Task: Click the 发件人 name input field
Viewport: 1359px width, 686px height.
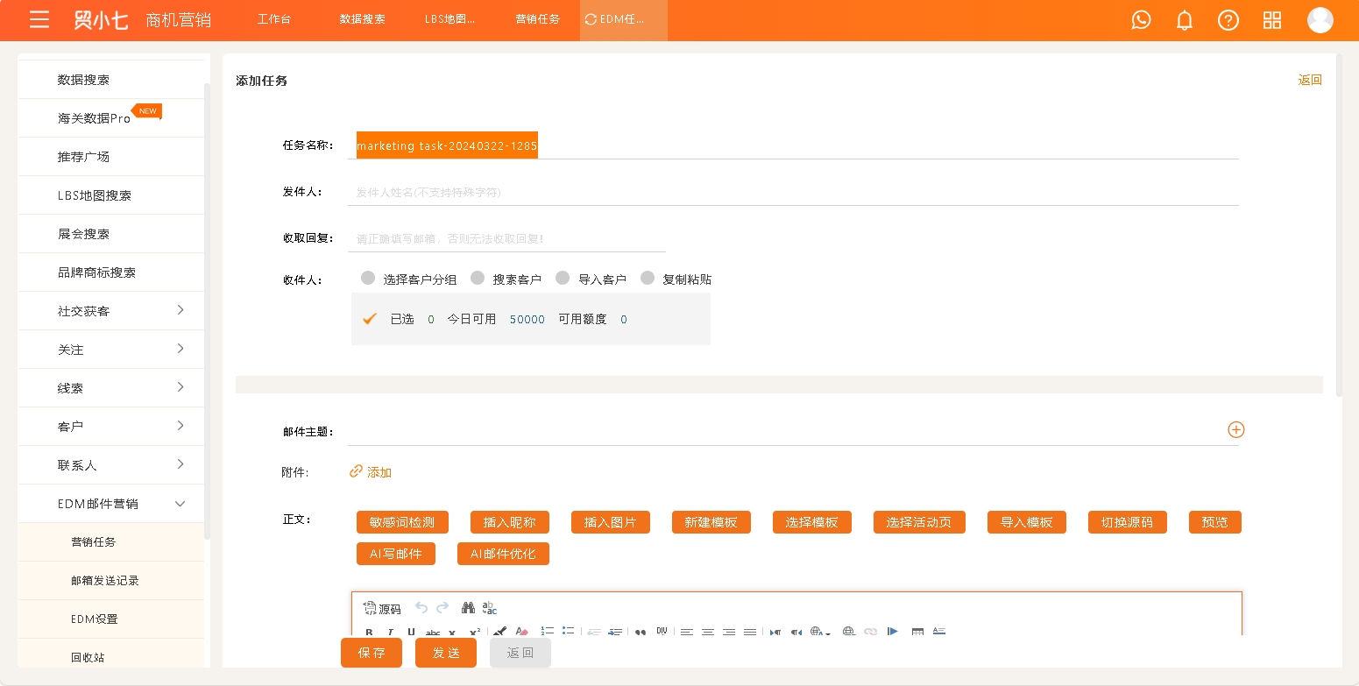Action: [793, 192]
